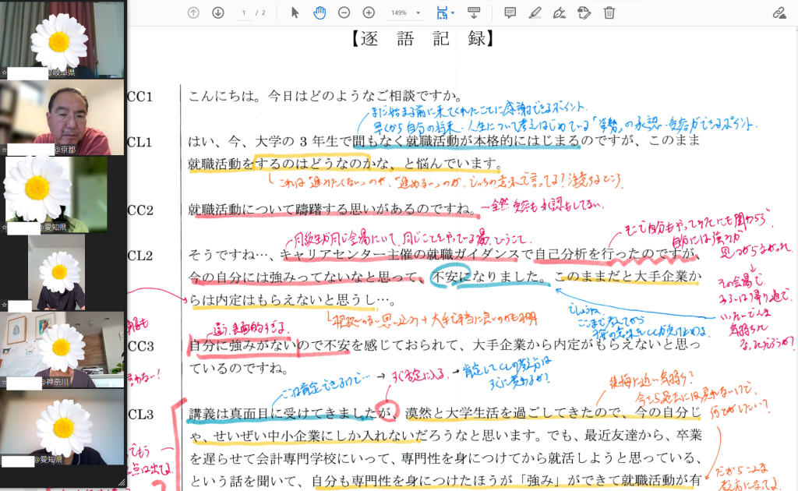Click the trash delete icon
798x491 pixels.
pyautogui.click(x=609, y=12)
